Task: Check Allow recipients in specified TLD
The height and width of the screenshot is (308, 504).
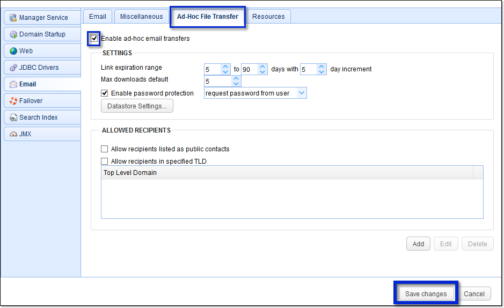Action: (x=105, y=161)
